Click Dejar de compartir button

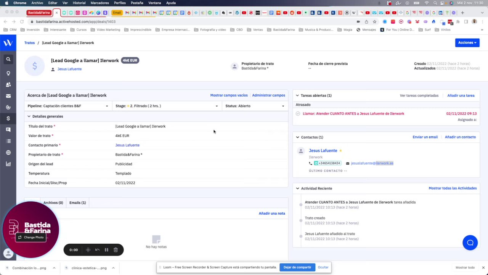pos(297,267)
